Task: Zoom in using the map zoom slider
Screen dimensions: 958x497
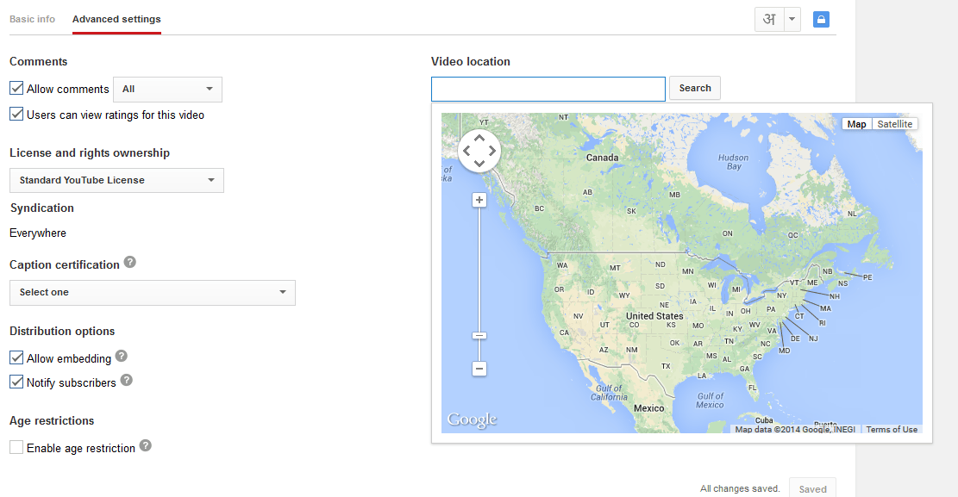Action: pos(479,199)
